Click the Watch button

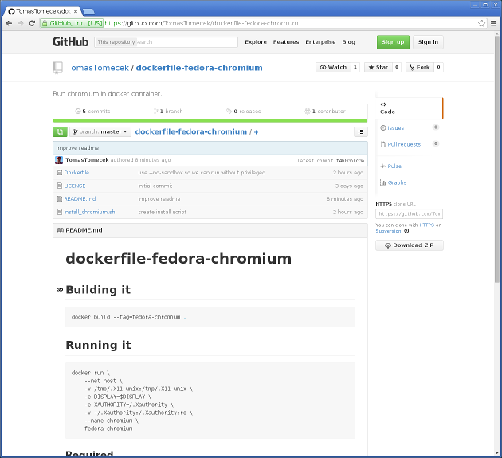333,67
